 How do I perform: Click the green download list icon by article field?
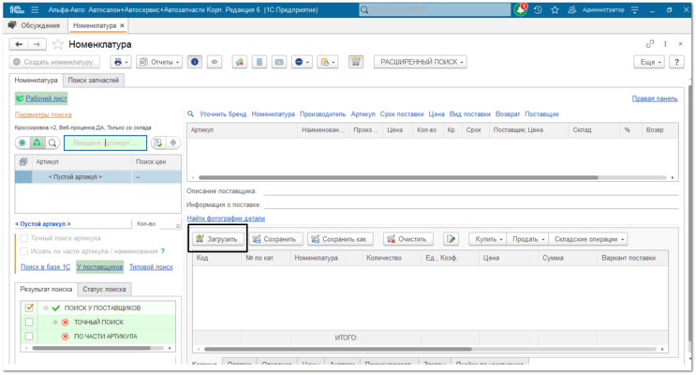point(158,142)
